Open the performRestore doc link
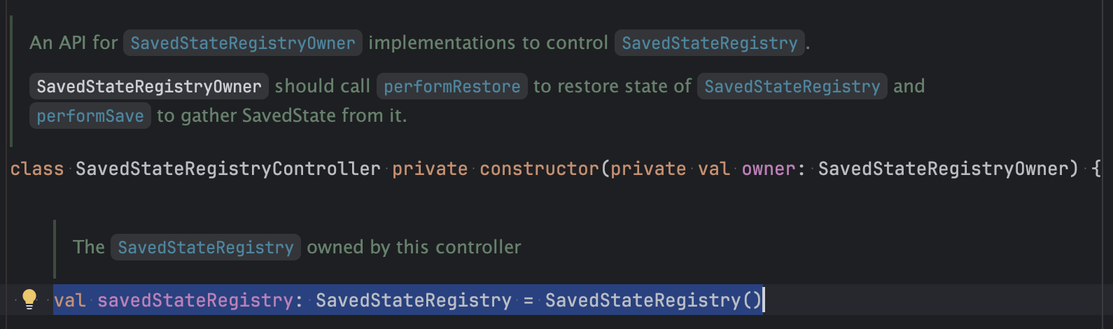This screenshot has width=1113, height=329. (452, 86)
